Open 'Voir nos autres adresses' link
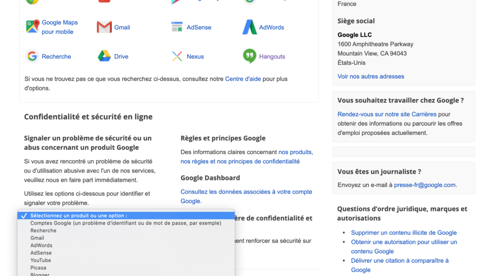The width and height of the screenshot is (487, 276). coord(371,76)
